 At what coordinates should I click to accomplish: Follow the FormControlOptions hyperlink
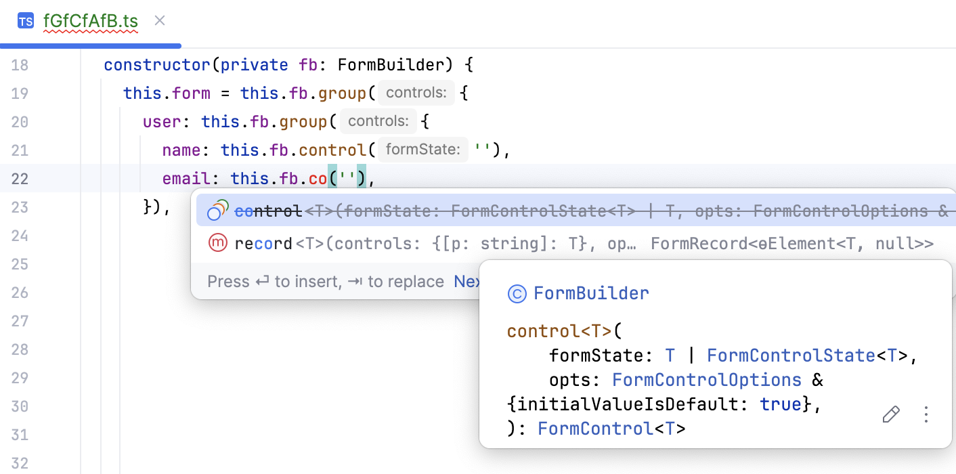pyautogui.click(x=707, y=379)
